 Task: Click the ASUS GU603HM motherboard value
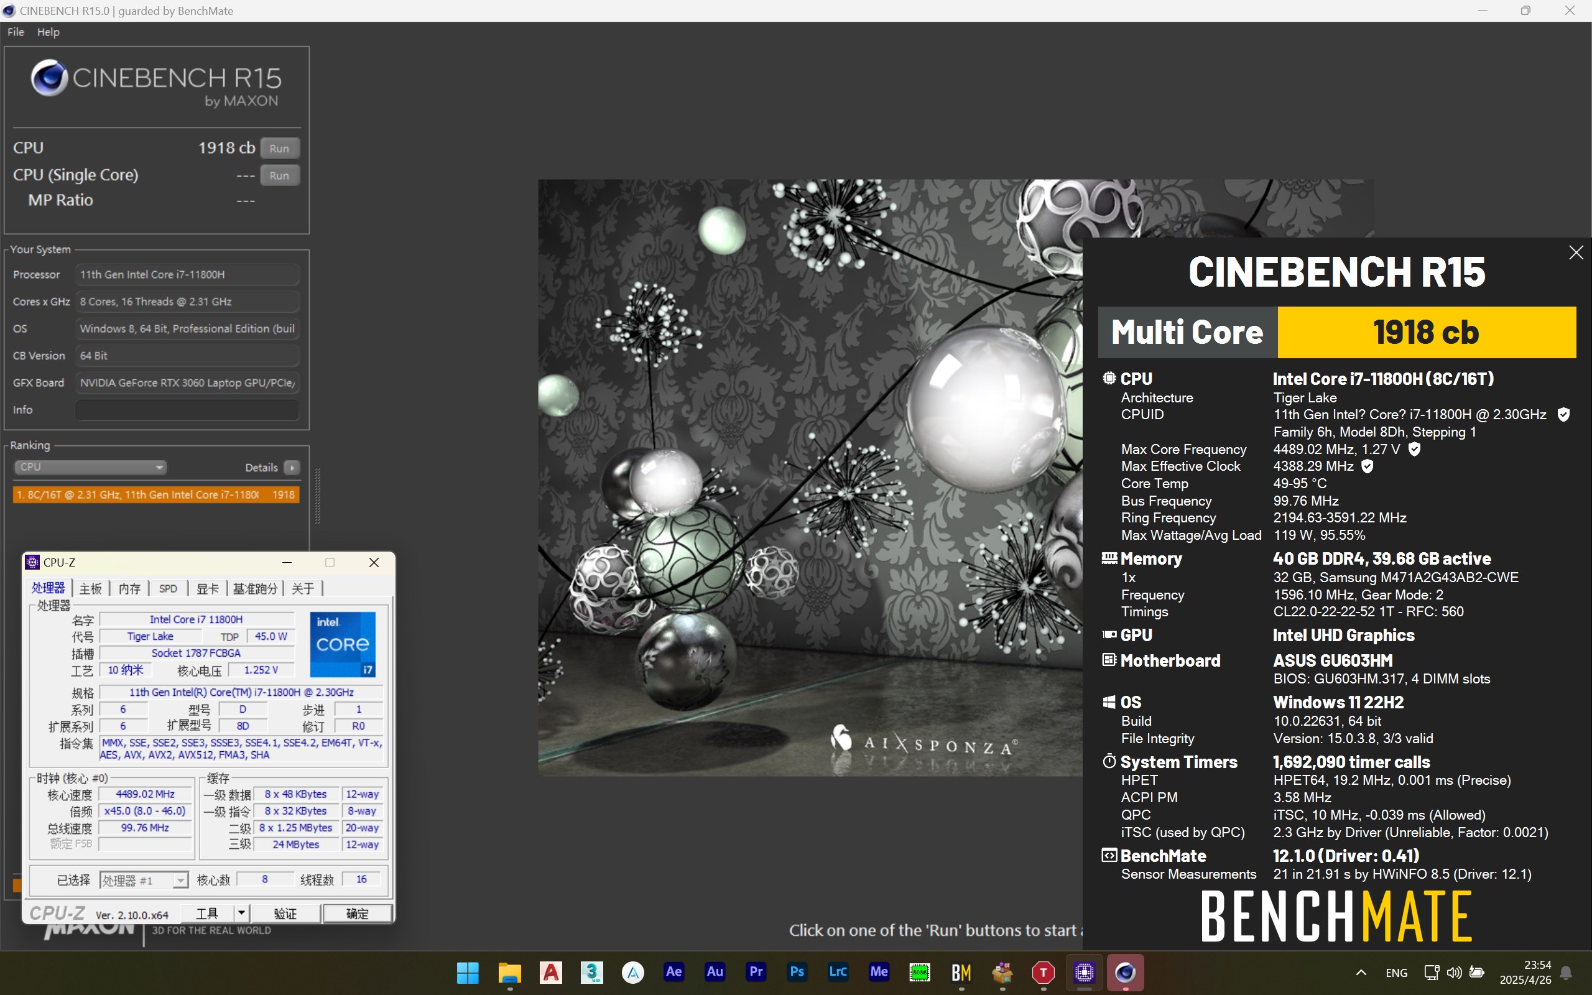coord(1333,660)
